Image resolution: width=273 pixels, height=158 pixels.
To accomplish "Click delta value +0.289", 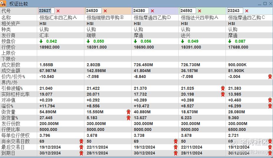I will (x=140, y=100).
